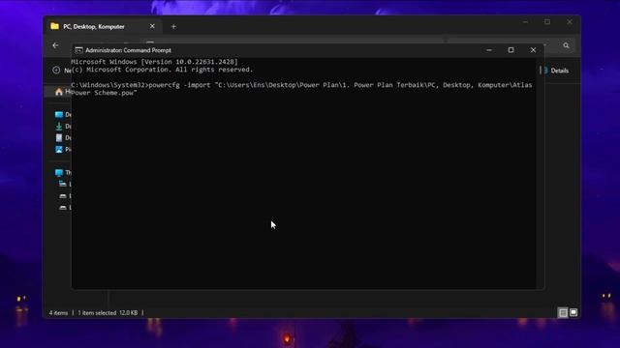The width and height of the screenshot is (620, 348).
Task: Open the Pictures folder in the Explorer sidebar
Action: pyautogui.click(x=62, y=150)
